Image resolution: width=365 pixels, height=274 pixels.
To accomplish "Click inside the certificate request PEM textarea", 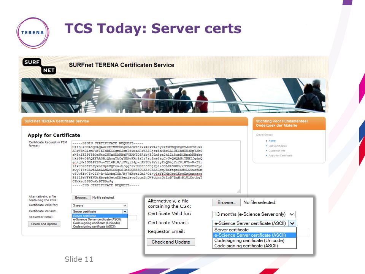I will coord(156,166).
